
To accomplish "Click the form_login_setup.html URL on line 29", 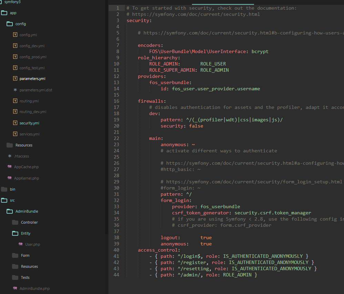I will [255, 182].
